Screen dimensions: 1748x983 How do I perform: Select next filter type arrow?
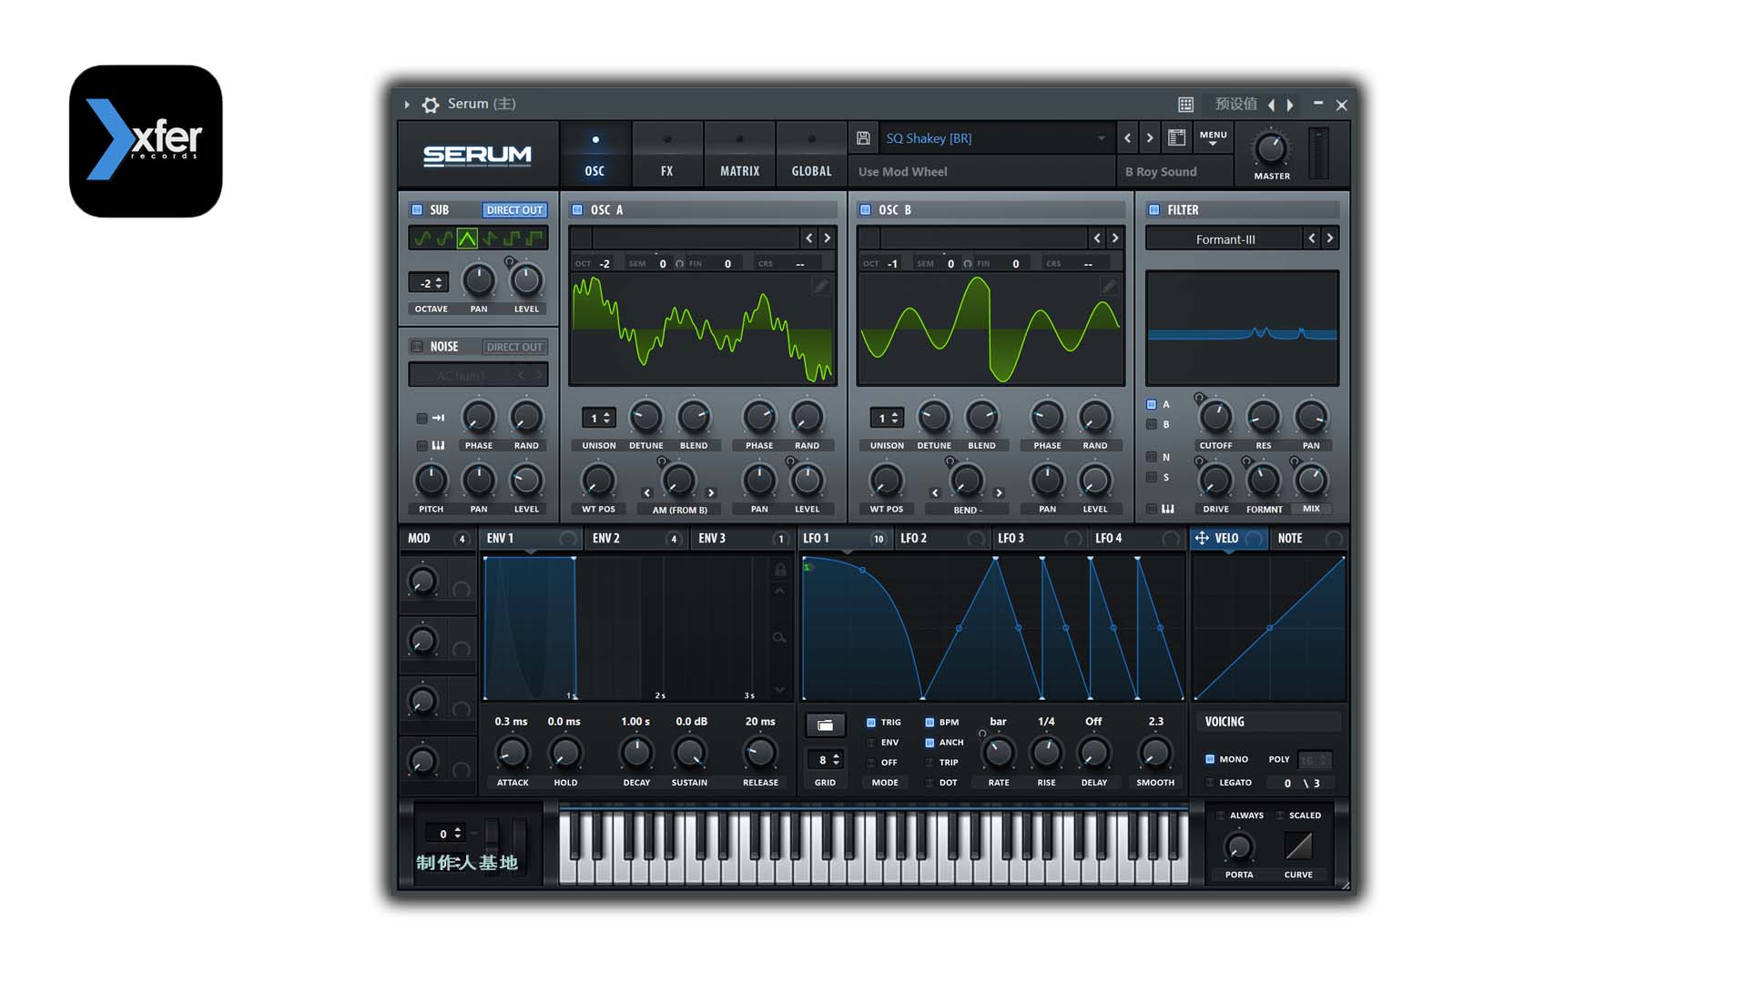click(1330, 238)
